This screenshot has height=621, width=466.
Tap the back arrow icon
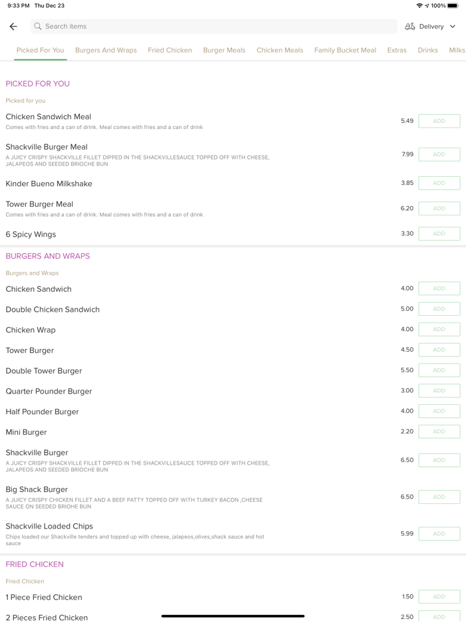13,27
